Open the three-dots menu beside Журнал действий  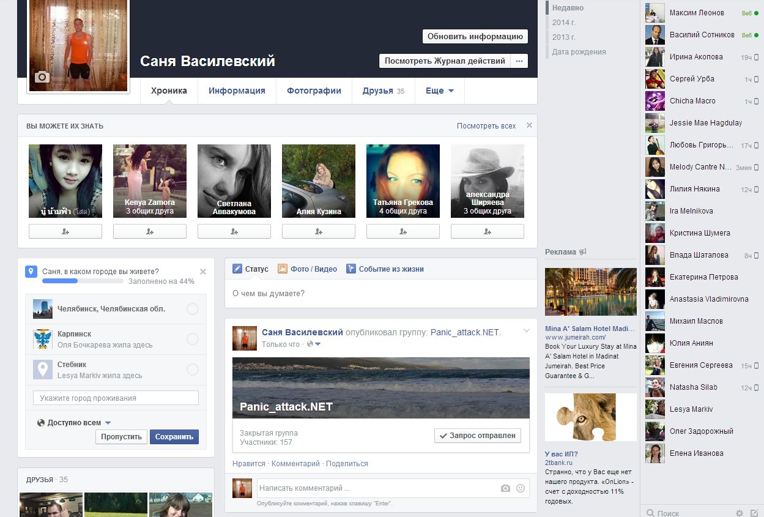[519, 61]
